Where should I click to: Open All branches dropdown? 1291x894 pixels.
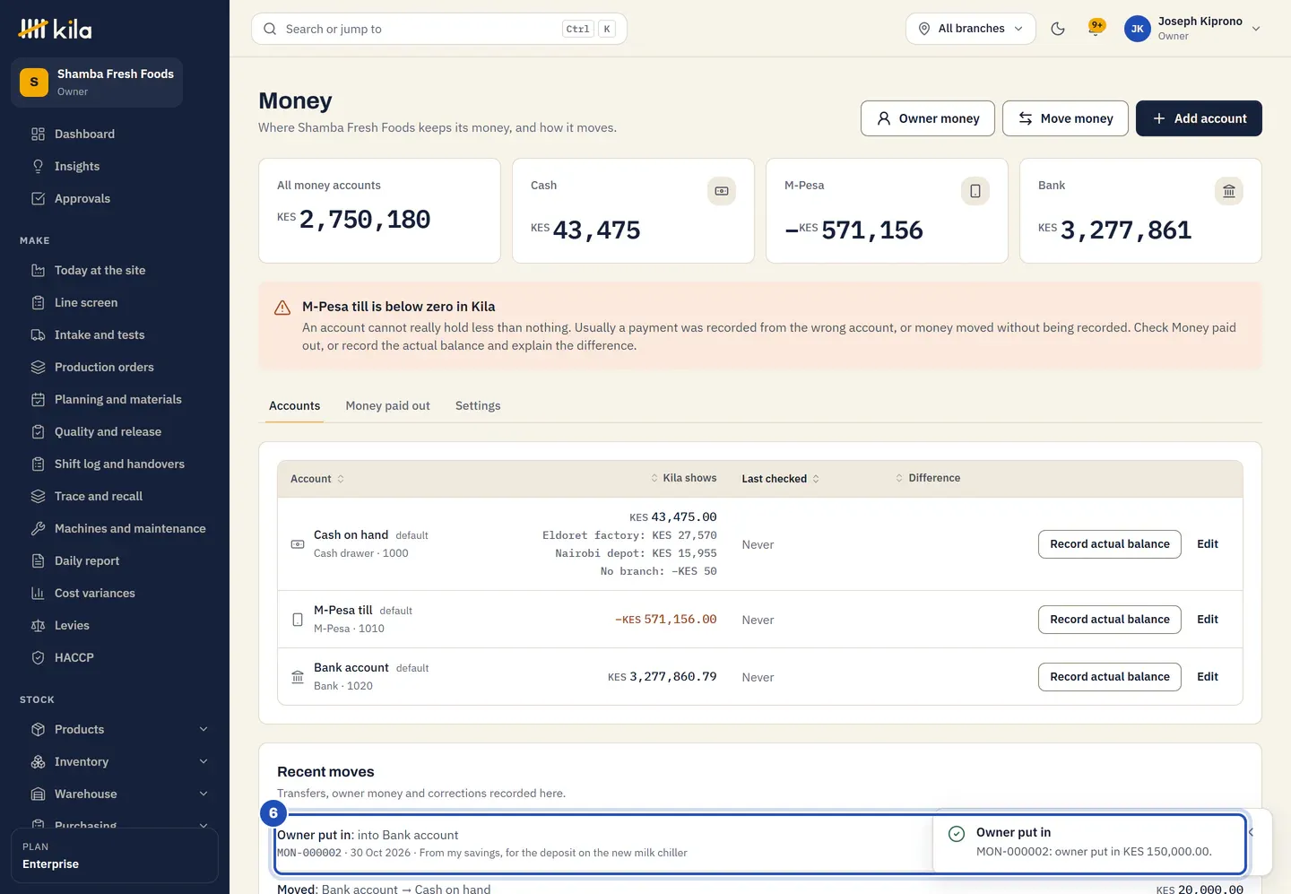(970, 29)
